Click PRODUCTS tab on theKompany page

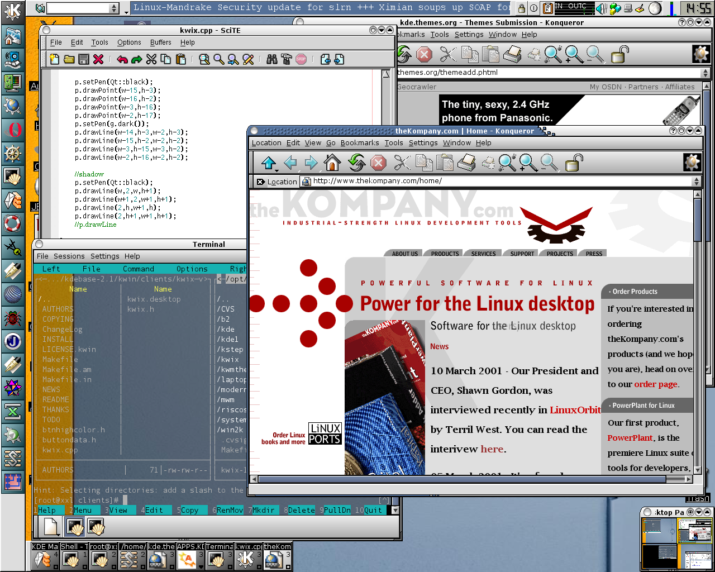click(x=445, y=254)
